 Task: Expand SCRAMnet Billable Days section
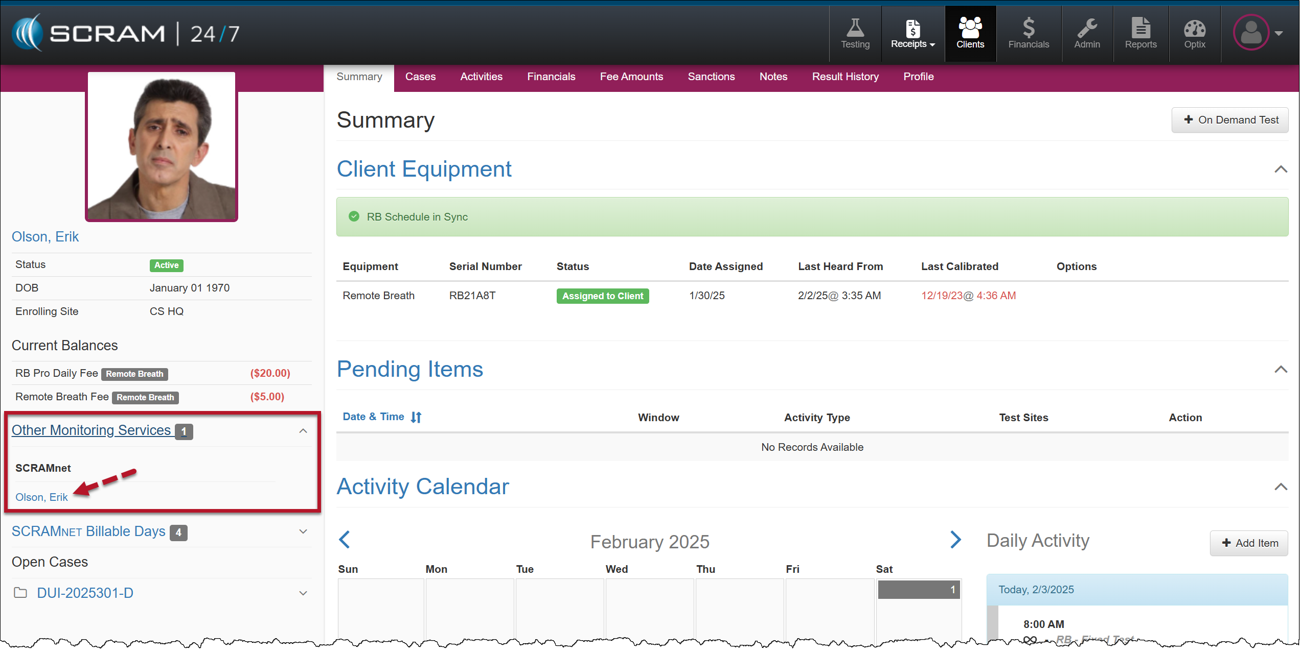click(x=303, y=531)
